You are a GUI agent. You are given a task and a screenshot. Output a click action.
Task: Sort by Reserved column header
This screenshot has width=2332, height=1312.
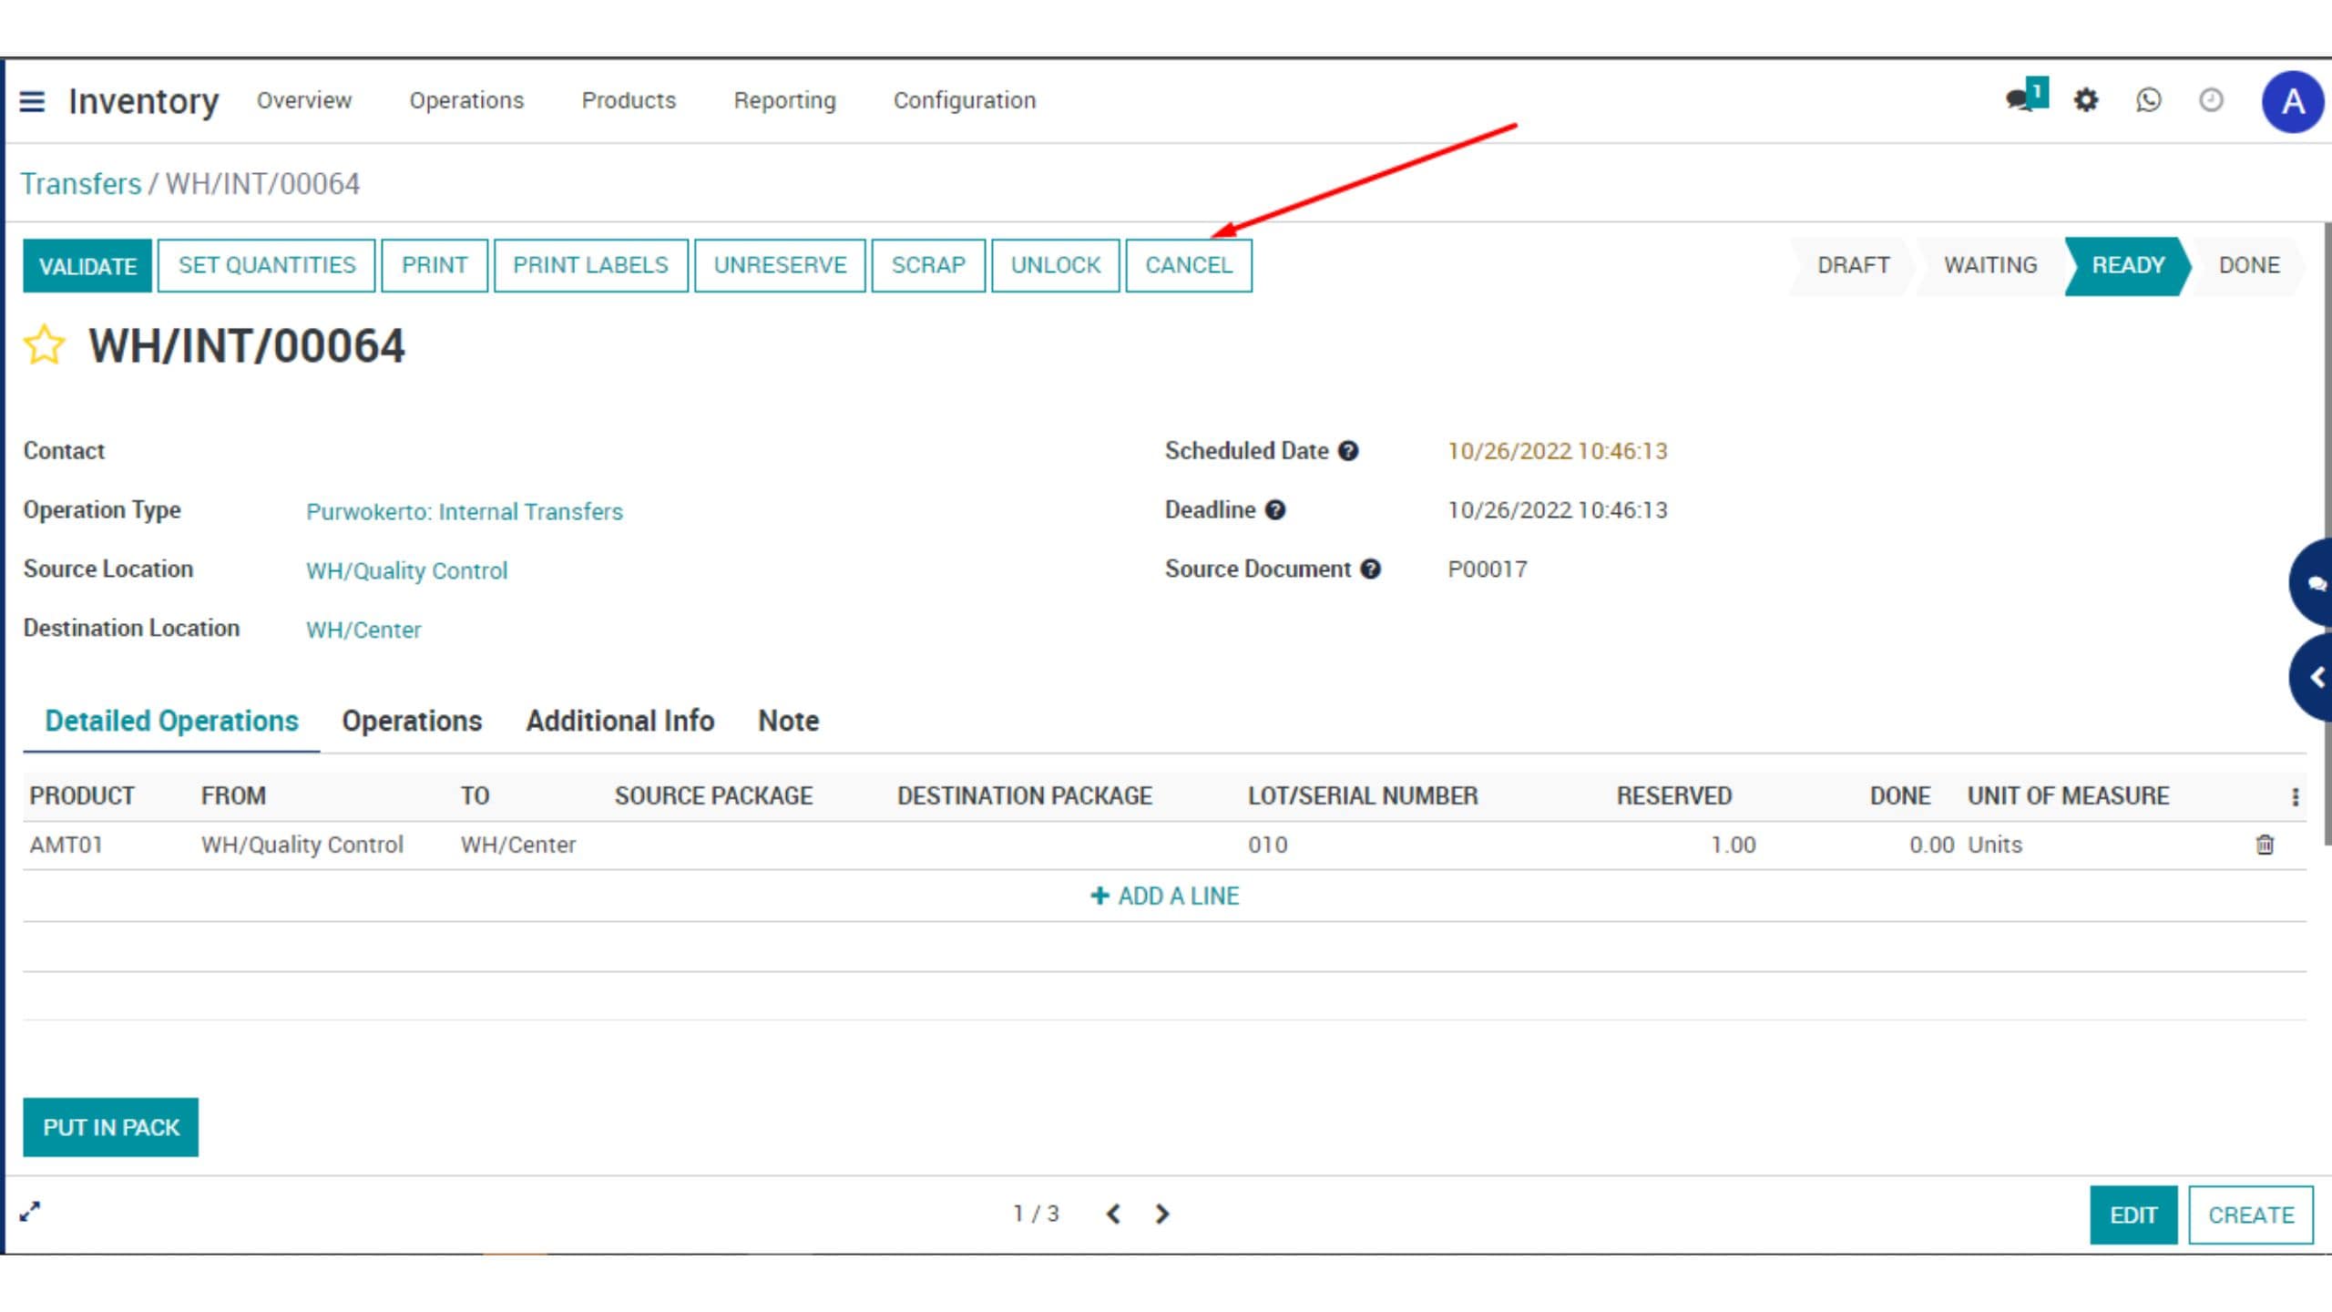(1673, 796)
